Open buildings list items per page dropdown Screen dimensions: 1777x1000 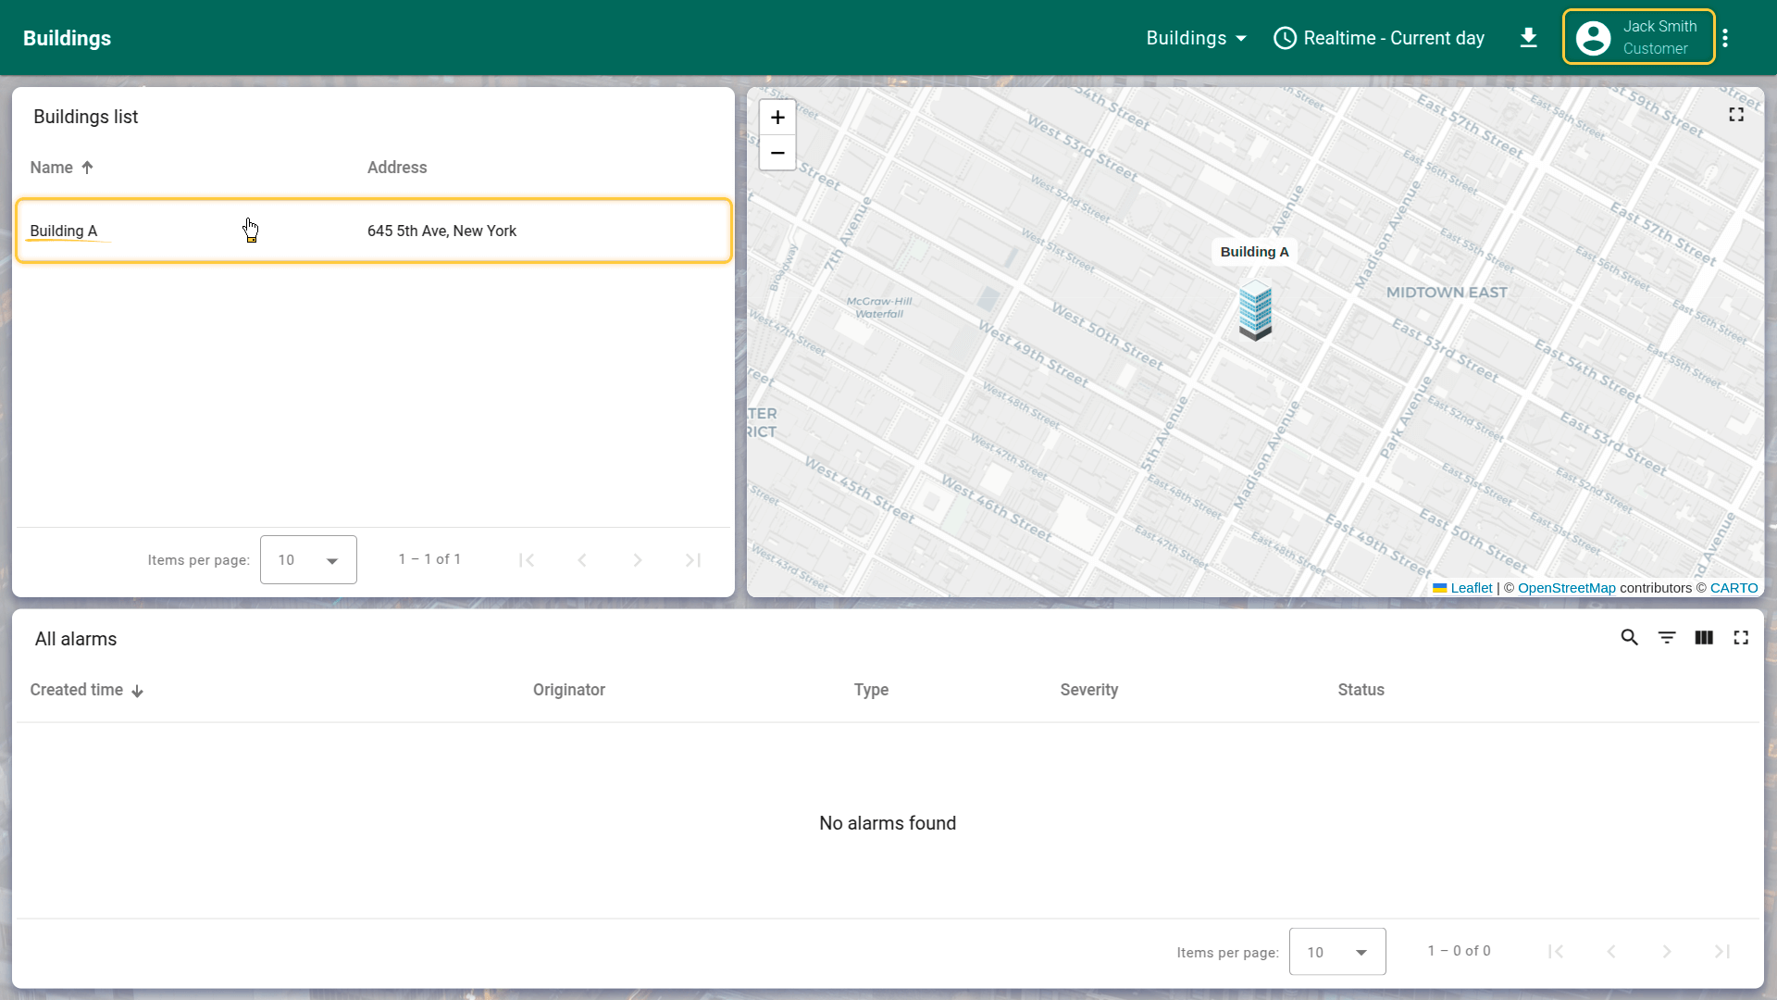tap(308, 560)
